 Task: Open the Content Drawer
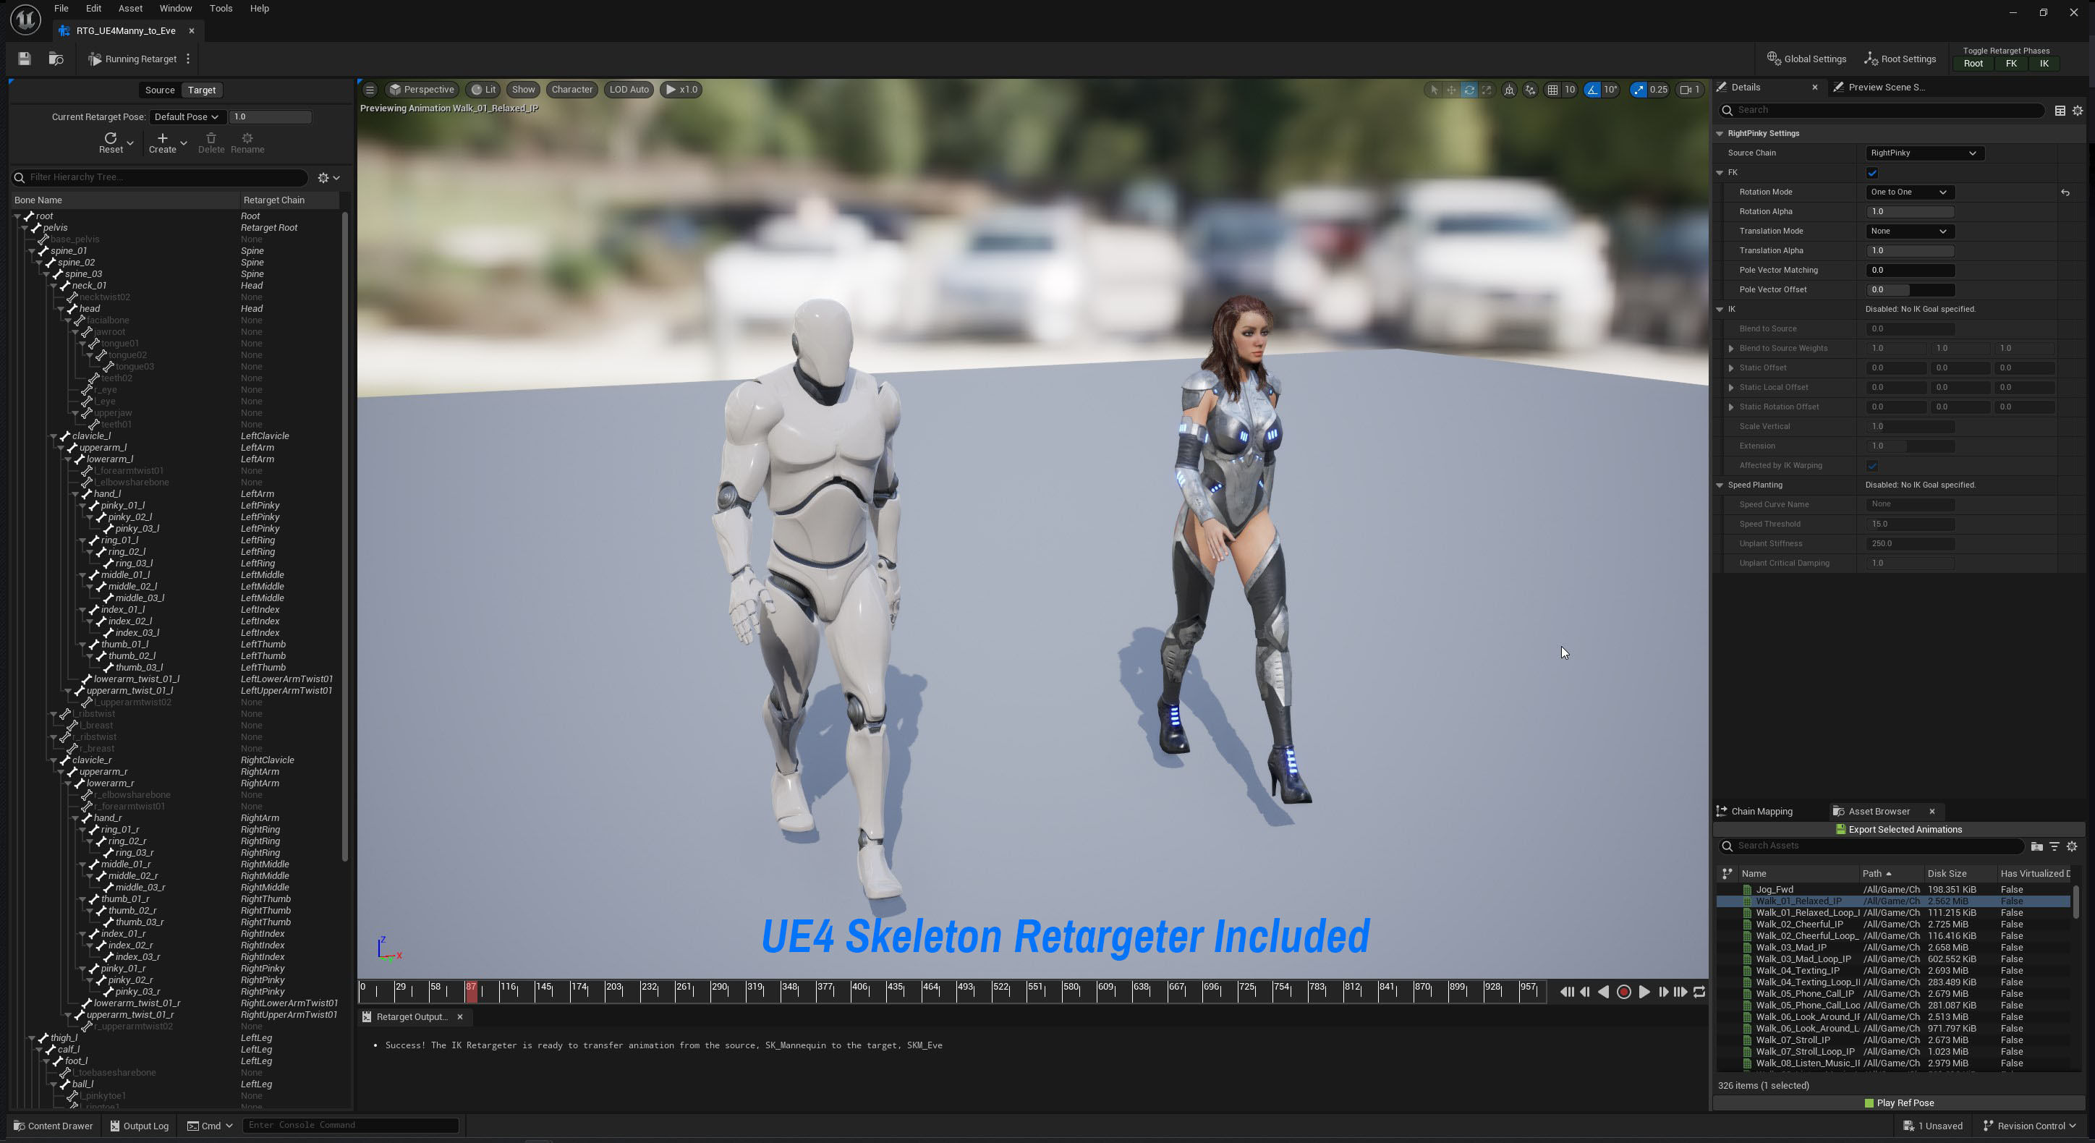coord(53,1126)
